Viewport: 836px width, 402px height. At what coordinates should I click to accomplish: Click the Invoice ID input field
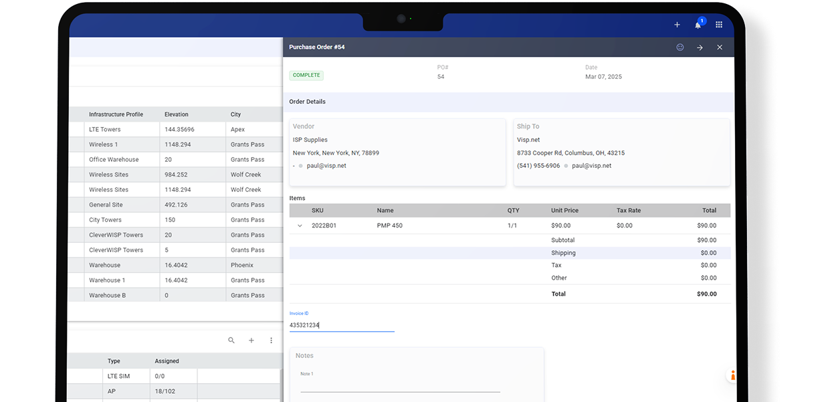pyautogui.click(x=342, y=325)
